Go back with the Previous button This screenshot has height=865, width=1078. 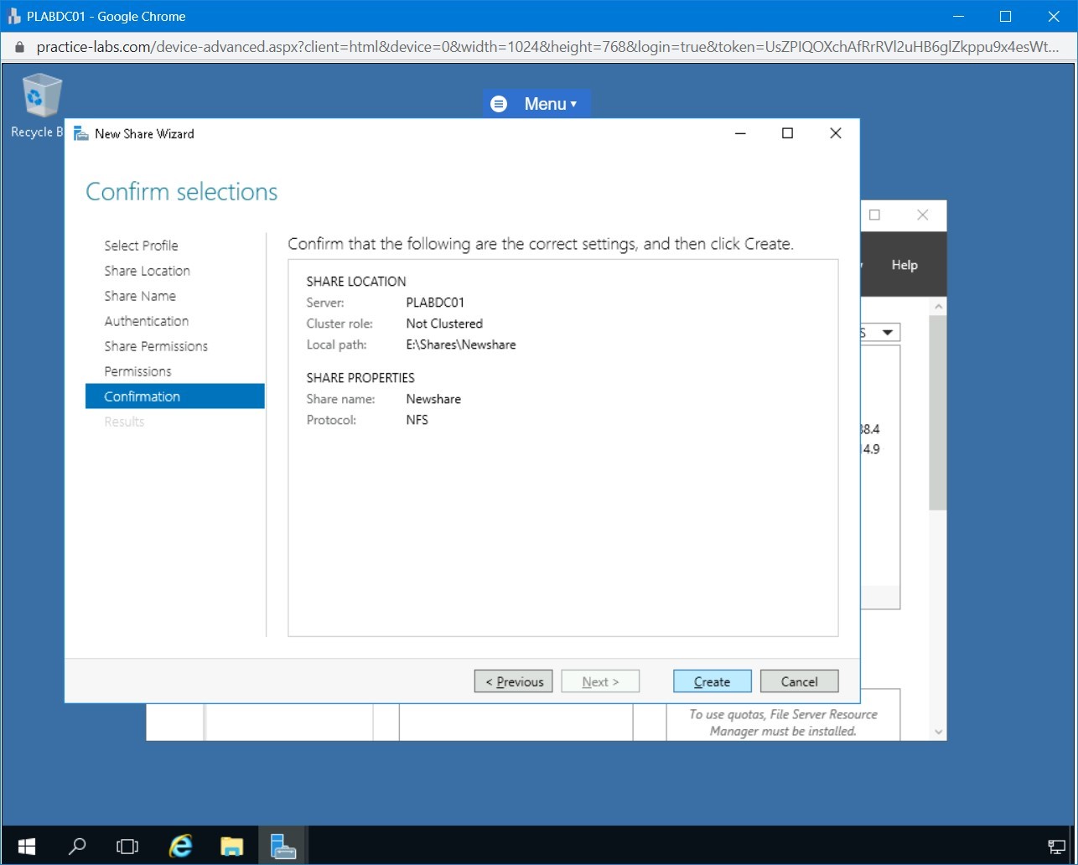point(513,681)
